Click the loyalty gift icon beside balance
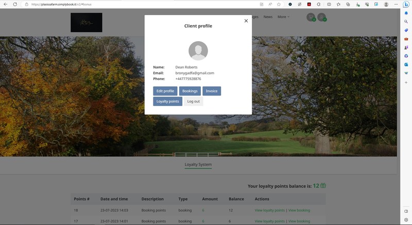The image size is (412, 225). click(323, 185)
